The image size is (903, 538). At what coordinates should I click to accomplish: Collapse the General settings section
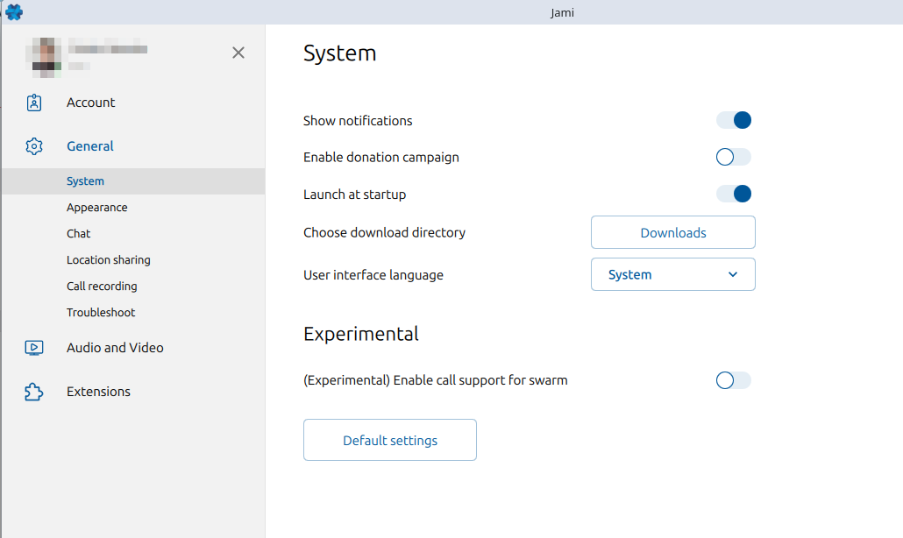(x=90, y=146)
